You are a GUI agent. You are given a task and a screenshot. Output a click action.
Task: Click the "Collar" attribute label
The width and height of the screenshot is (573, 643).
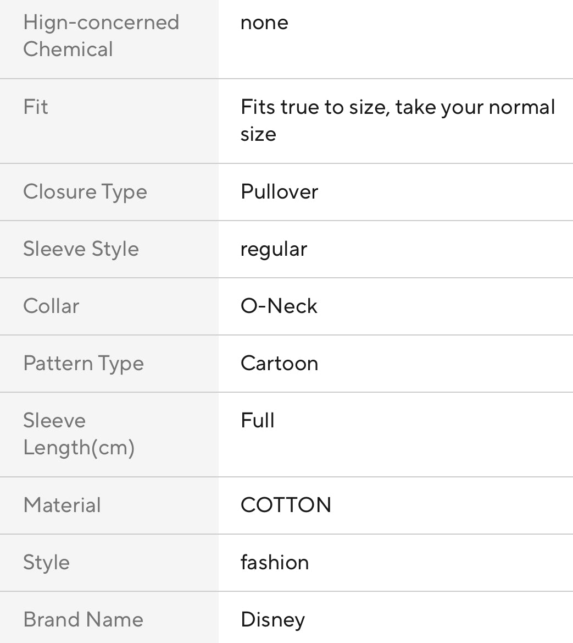coord(51,306)
